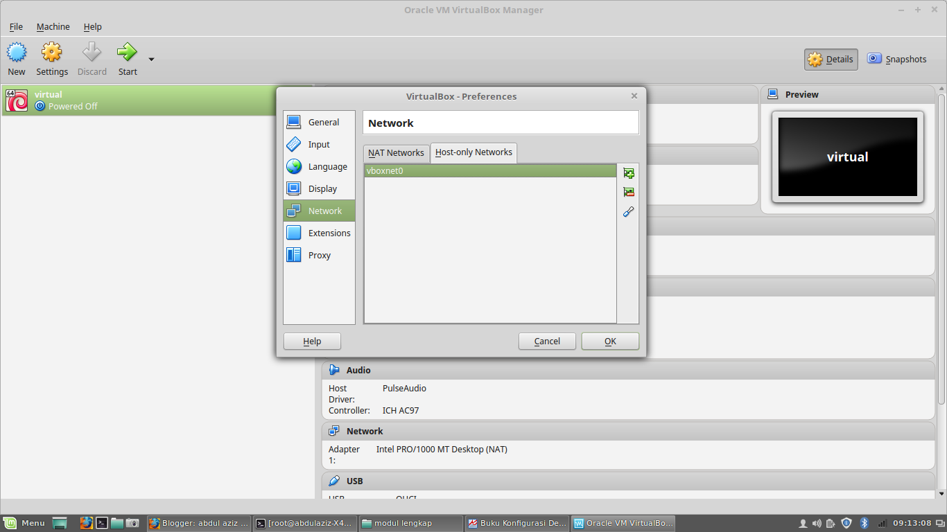Click the screenshot camera panel launcher
This screenshot has width=947, height=532.
[x=132, y=523]
